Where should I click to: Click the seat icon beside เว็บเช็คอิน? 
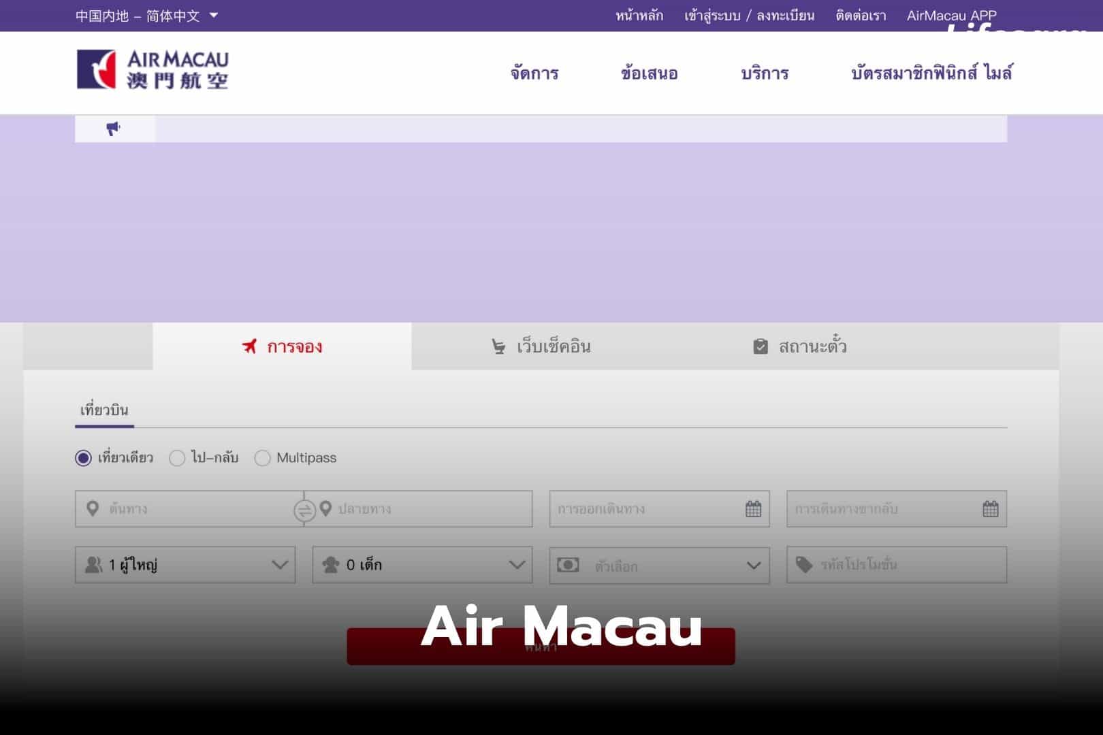click(x=498, y=346)
